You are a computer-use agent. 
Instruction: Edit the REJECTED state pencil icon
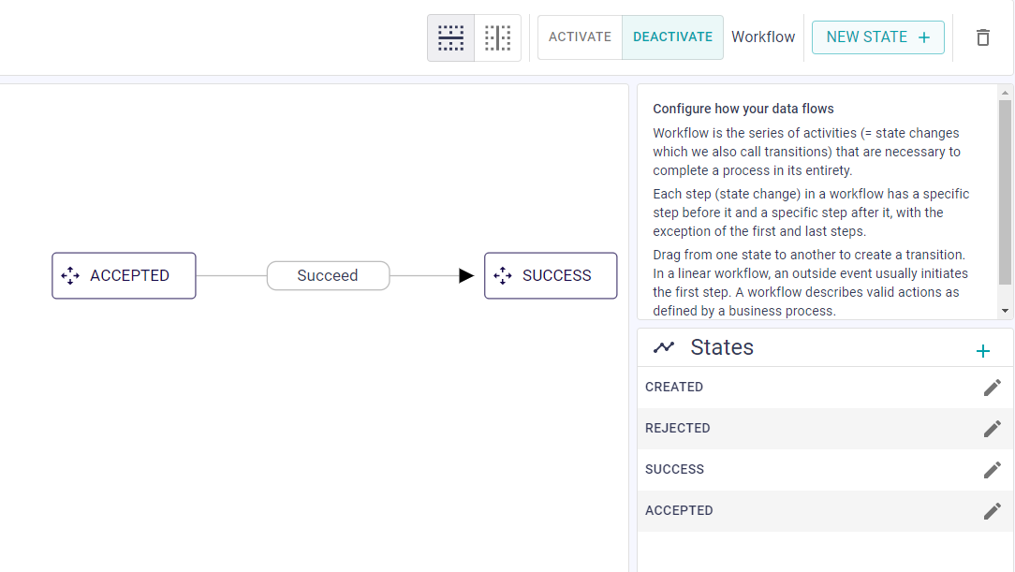pyautogui.click(x=992, y=429)
